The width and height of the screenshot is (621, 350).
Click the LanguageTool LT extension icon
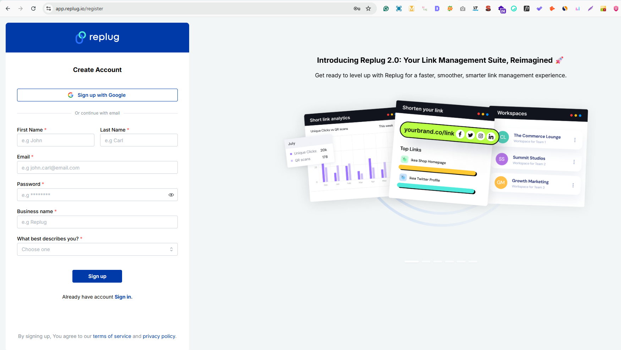(476, 8)
